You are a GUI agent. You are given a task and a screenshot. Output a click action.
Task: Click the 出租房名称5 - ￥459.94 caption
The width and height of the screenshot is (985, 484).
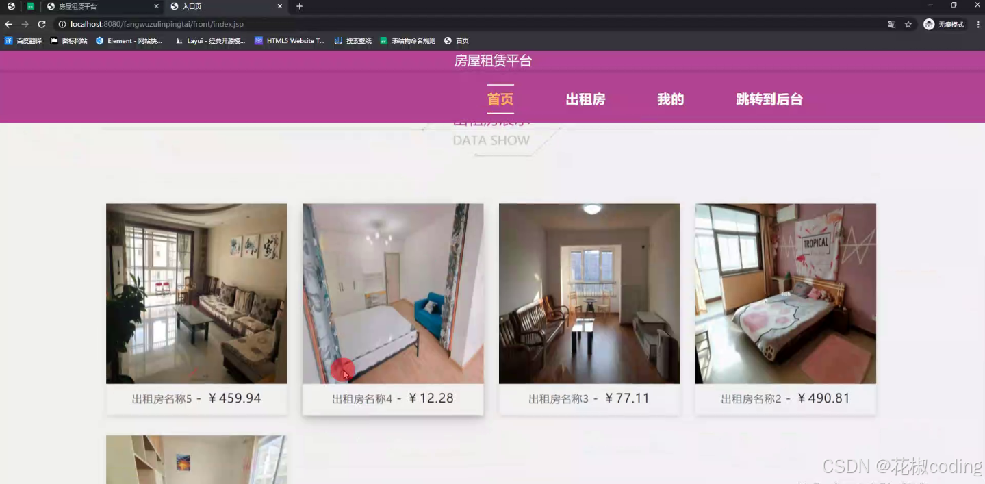point(196,398)
